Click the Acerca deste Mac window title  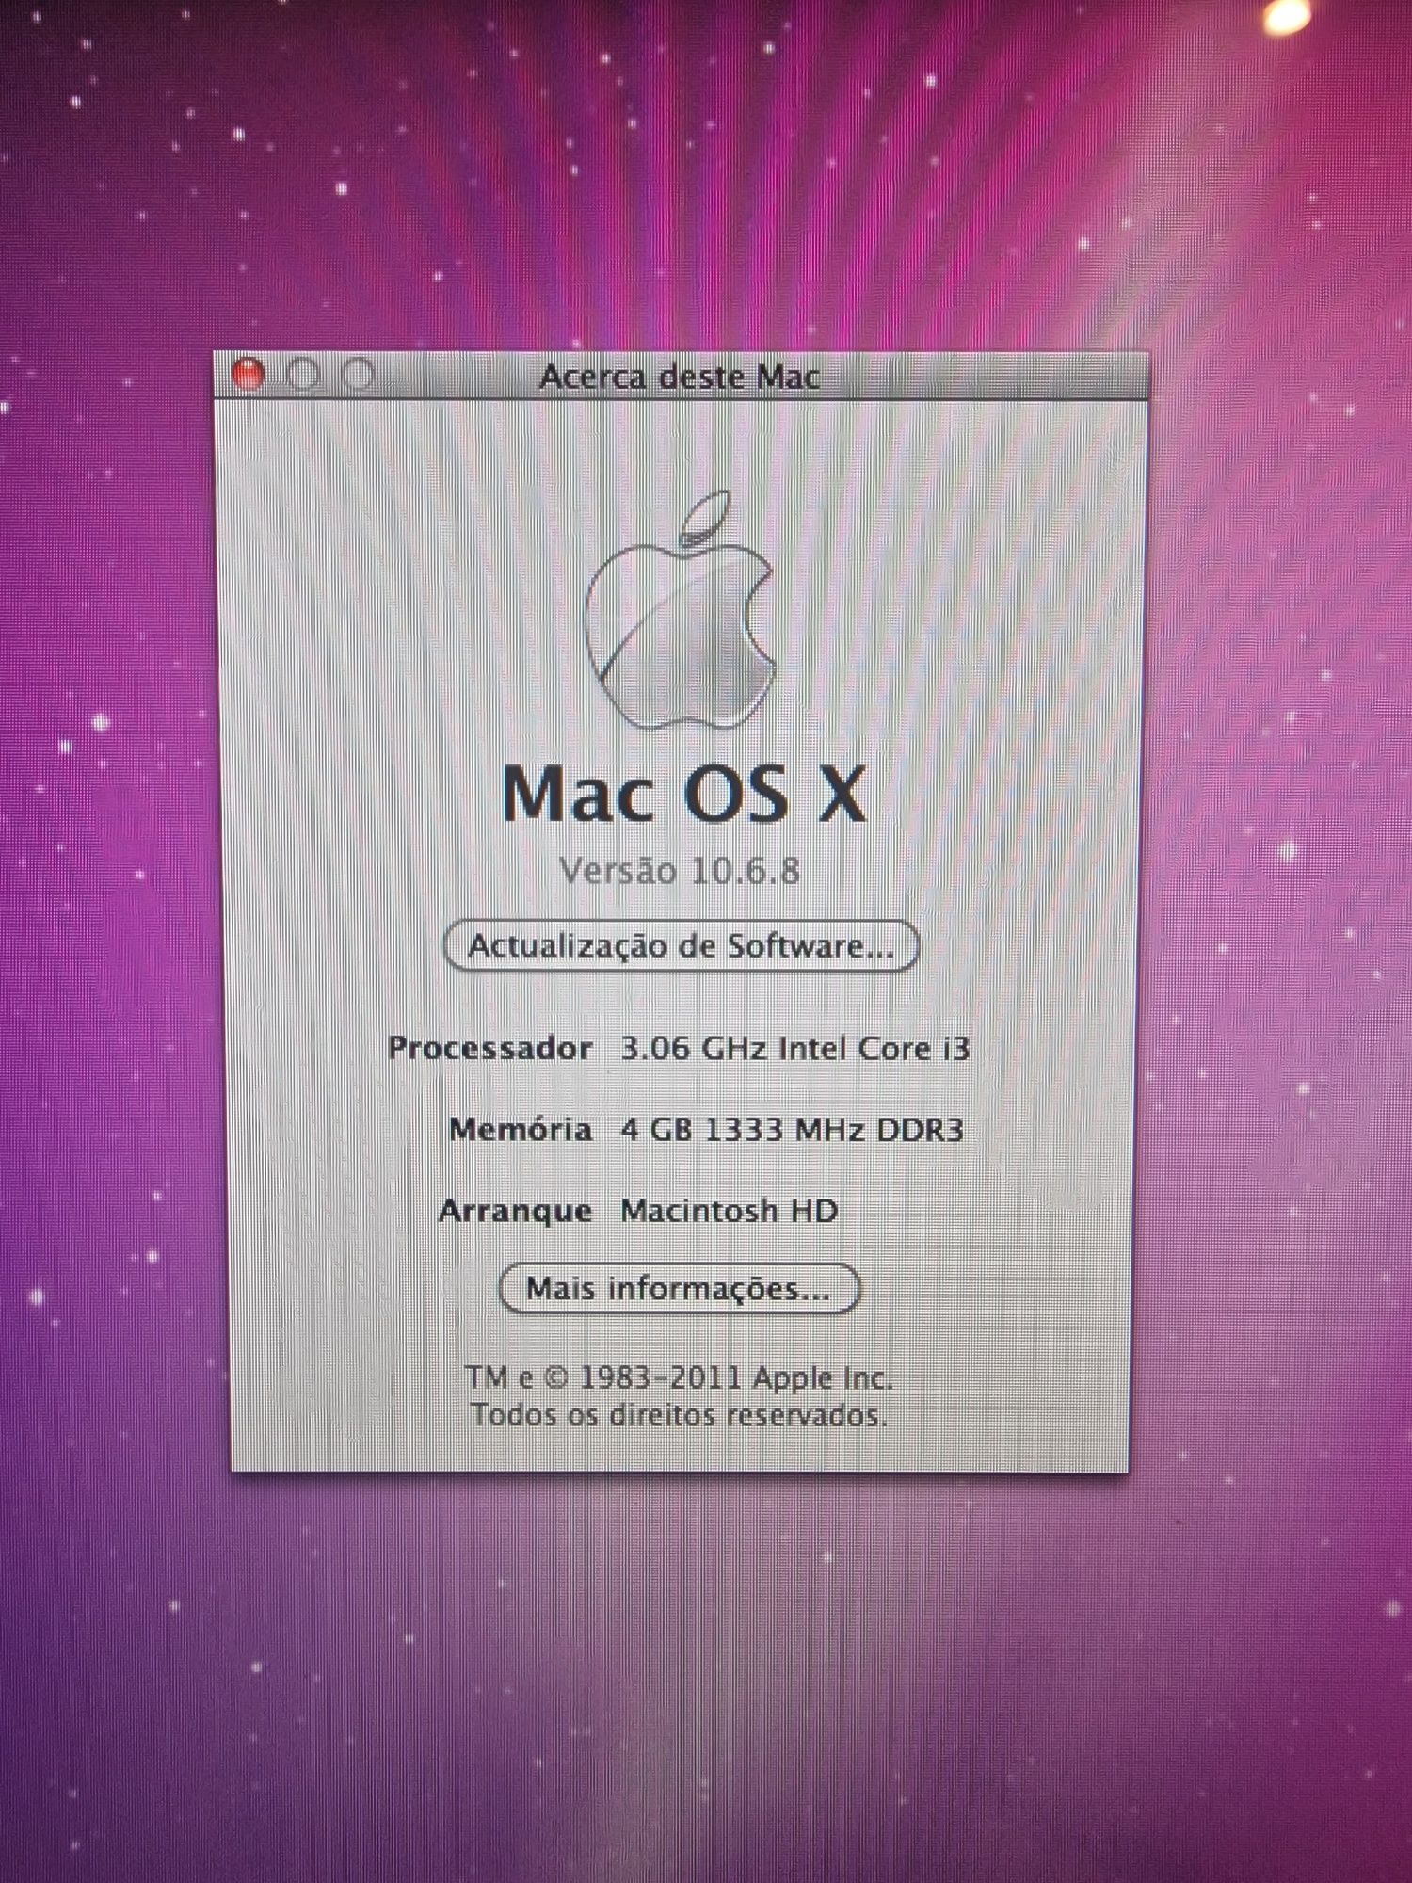680,378
